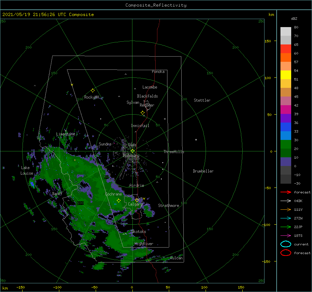Image resolution: width=312 pixels, height=292 pixels.
Task: Click the Lake Louise label
Action: point(27,170)
